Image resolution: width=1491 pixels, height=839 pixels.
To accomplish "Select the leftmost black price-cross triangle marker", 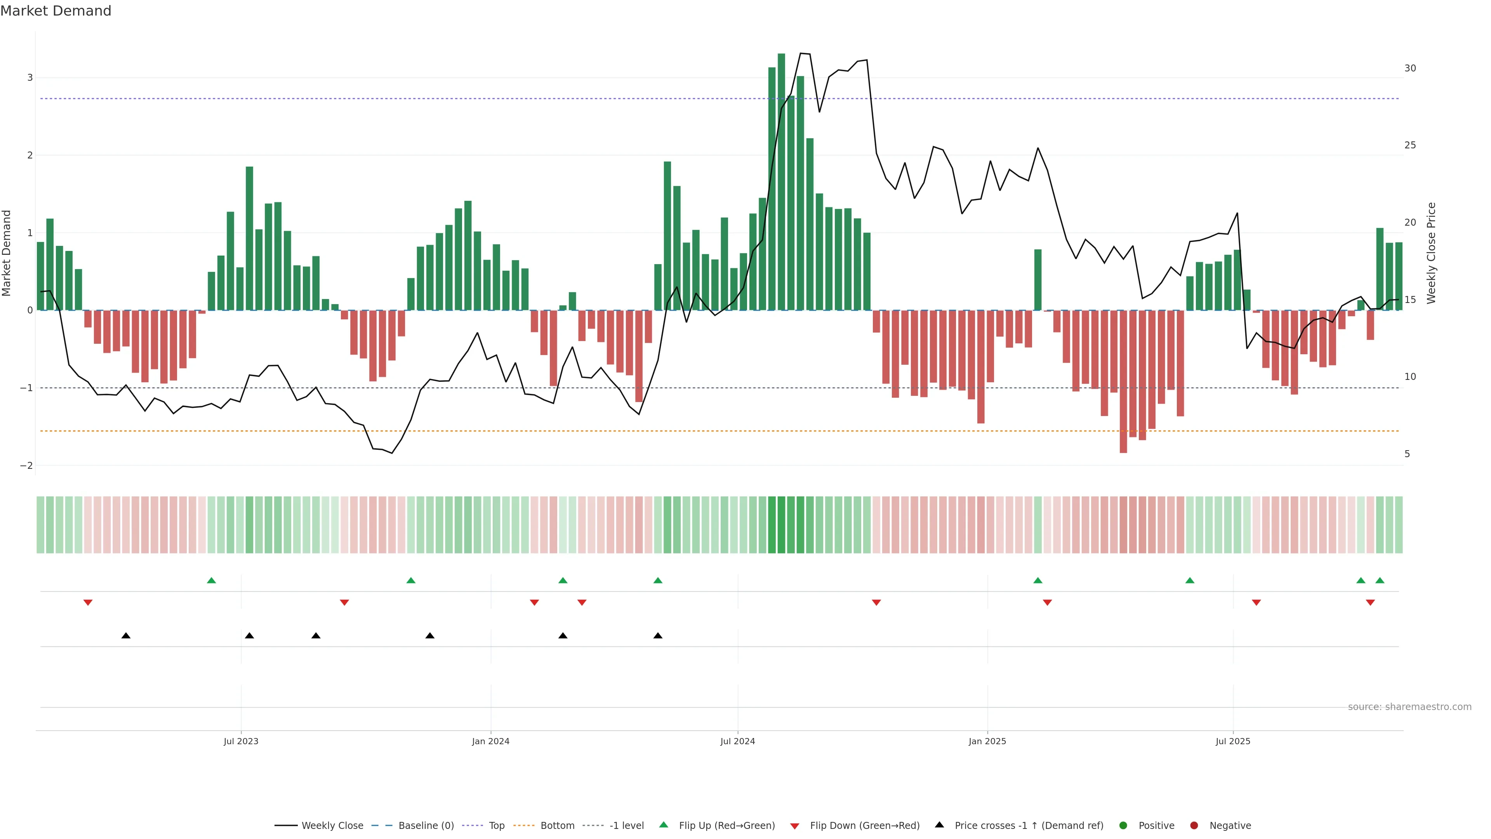I will pos(125,636).
